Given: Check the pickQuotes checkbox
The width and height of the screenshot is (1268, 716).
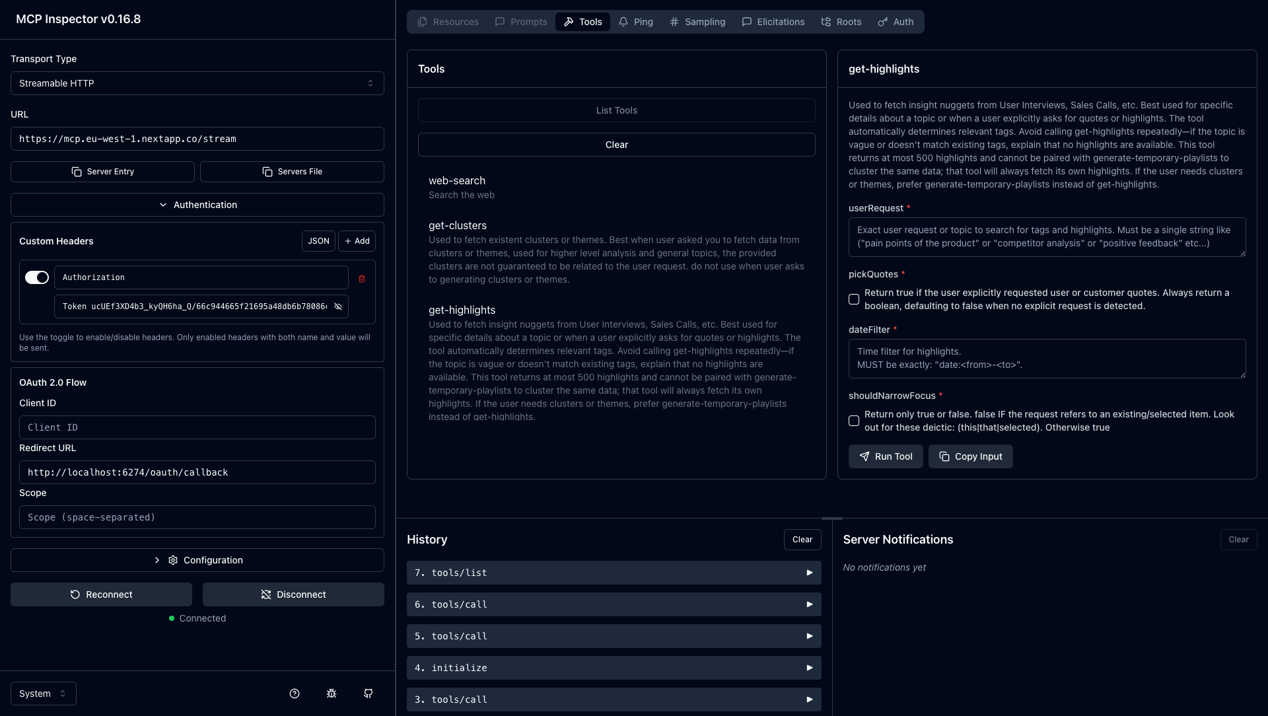Looking at the screenshot, I should point(855,299).
